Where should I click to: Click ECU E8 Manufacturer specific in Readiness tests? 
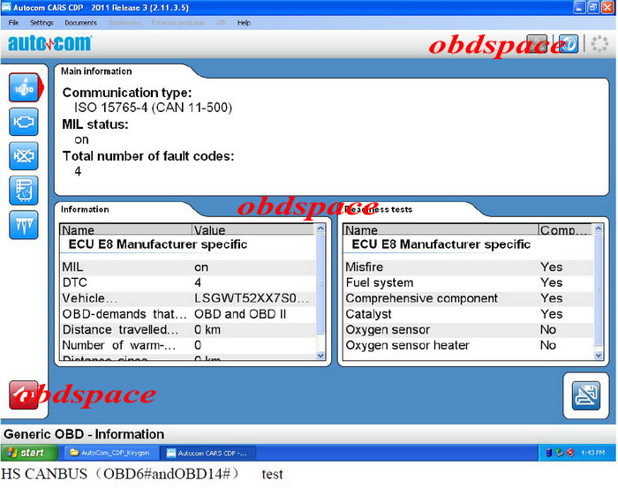coord(441,244)
